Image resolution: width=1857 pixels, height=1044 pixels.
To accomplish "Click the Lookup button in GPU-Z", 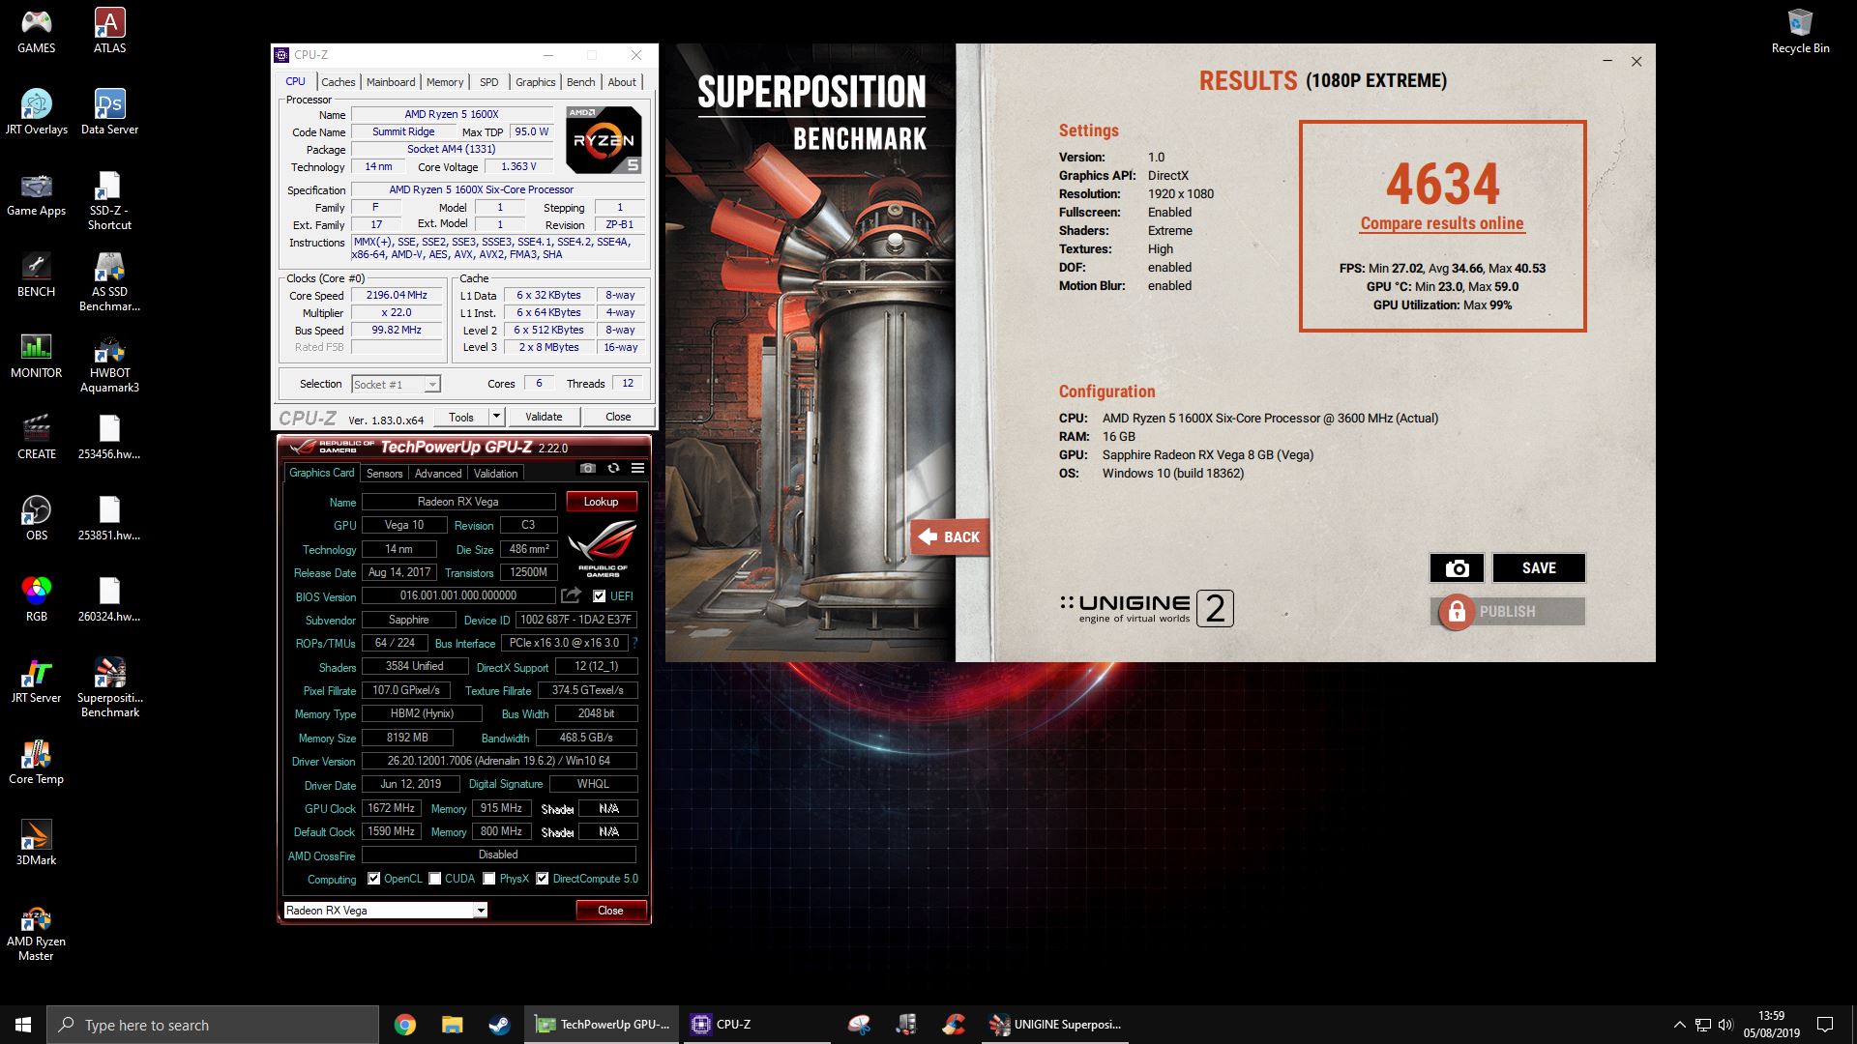I will 601,502.
